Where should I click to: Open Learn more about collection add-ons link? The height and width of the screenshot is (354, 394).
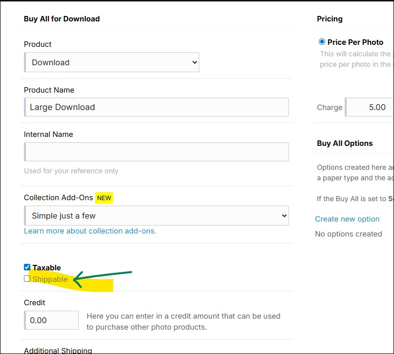click(90, 231)
